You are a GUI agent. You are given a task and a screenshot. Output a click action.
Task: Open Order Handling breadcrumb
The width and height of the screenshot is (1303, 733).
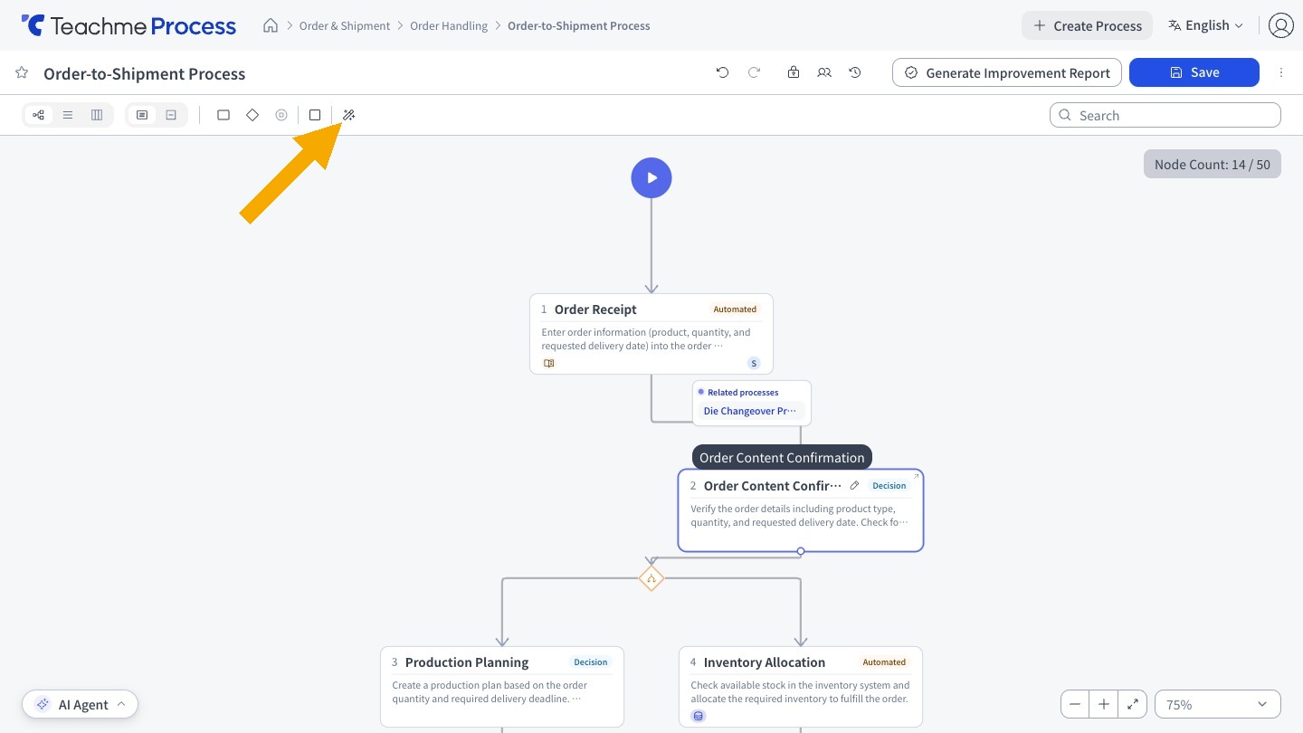(x=449, y=25)
